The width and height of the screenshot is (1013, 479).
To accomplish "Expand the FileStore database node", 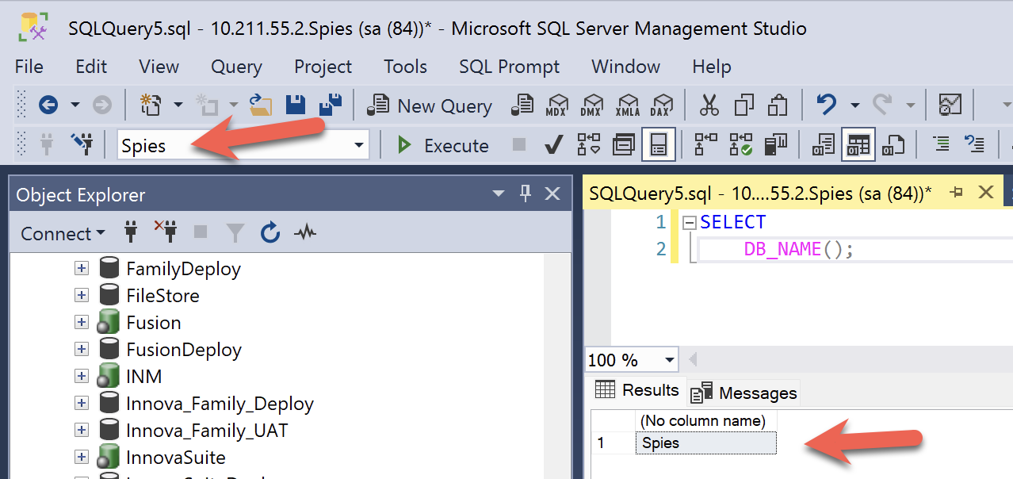I will click(x=81, y=295).
